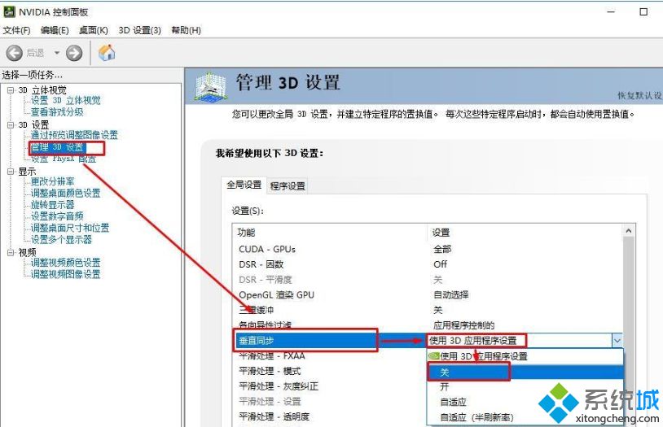The height and width of the screenshot is (427, 663).
Task: Click the 应用程序控制的 value
Action: (x=463, y=325)
